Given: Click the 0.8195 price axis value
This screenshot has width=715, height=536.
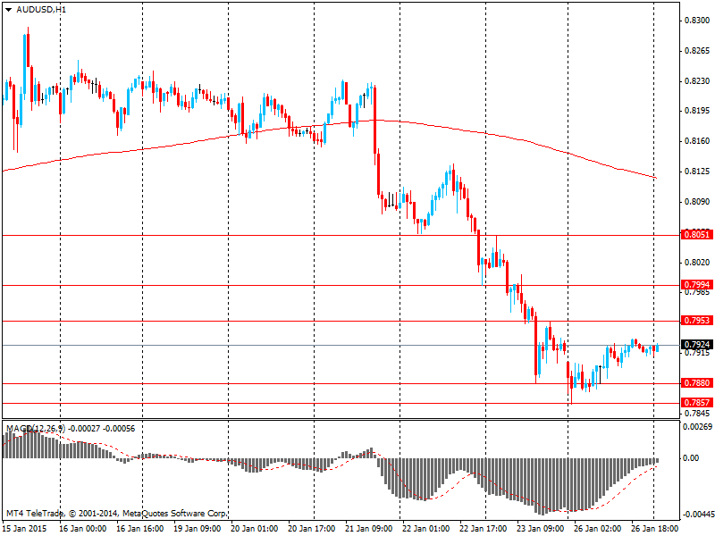Looking at the screenshot, I should coord(697,111).
